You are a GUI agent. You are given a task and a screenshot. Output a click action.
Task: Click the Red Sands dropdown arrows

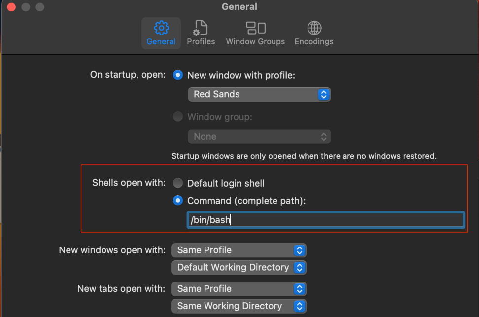(323, 94)
